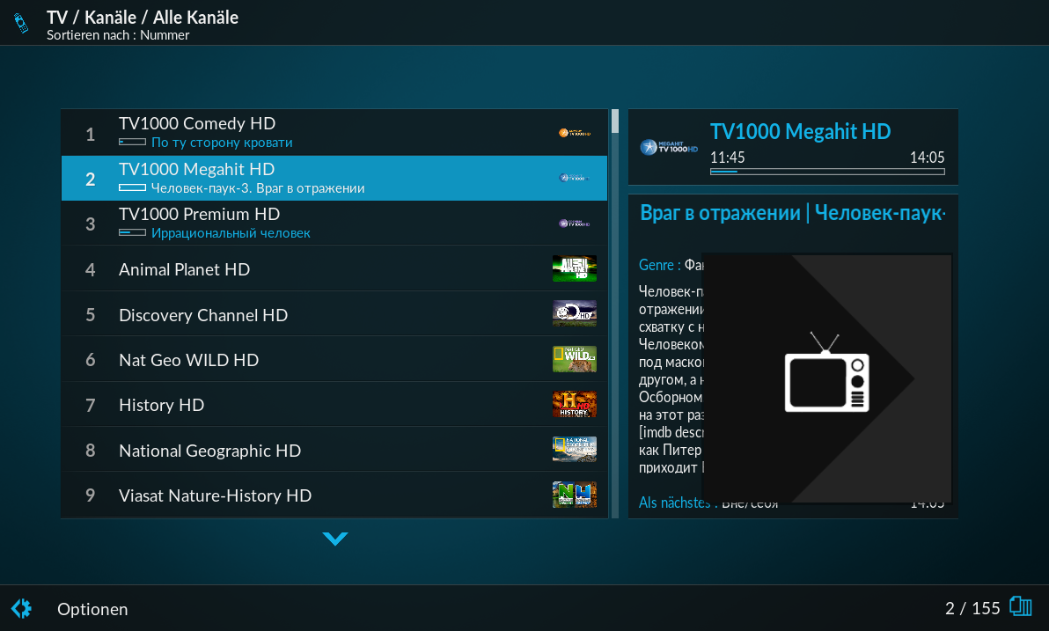This screenshot has width=1049, height=631.
Task: Click the 'TV / Kanäle / Alle Kanäle' breadcrumb
Action: (143, 18)
